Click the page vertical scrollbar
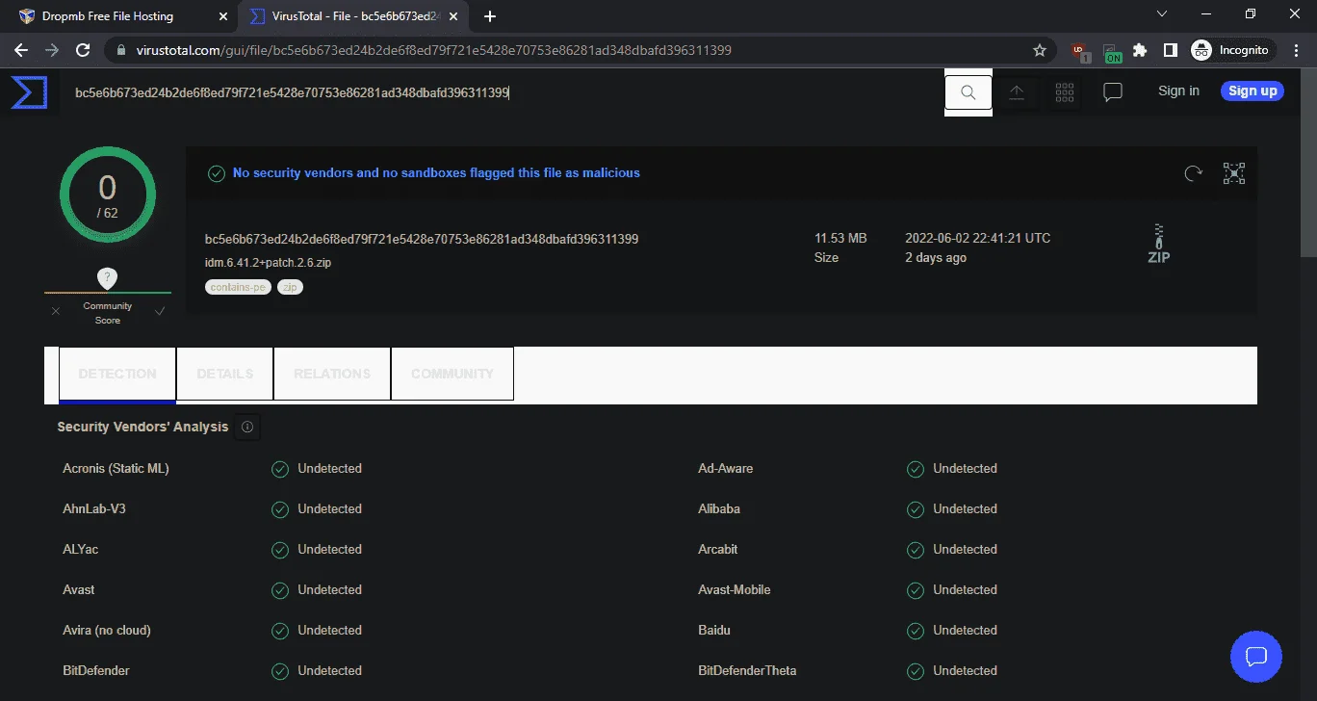The image size is (1317, 701). (x=1308, y=164)
